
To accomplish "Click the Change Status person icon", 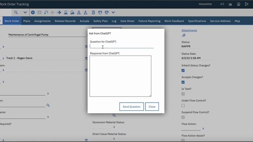I will tap(66, 12).
